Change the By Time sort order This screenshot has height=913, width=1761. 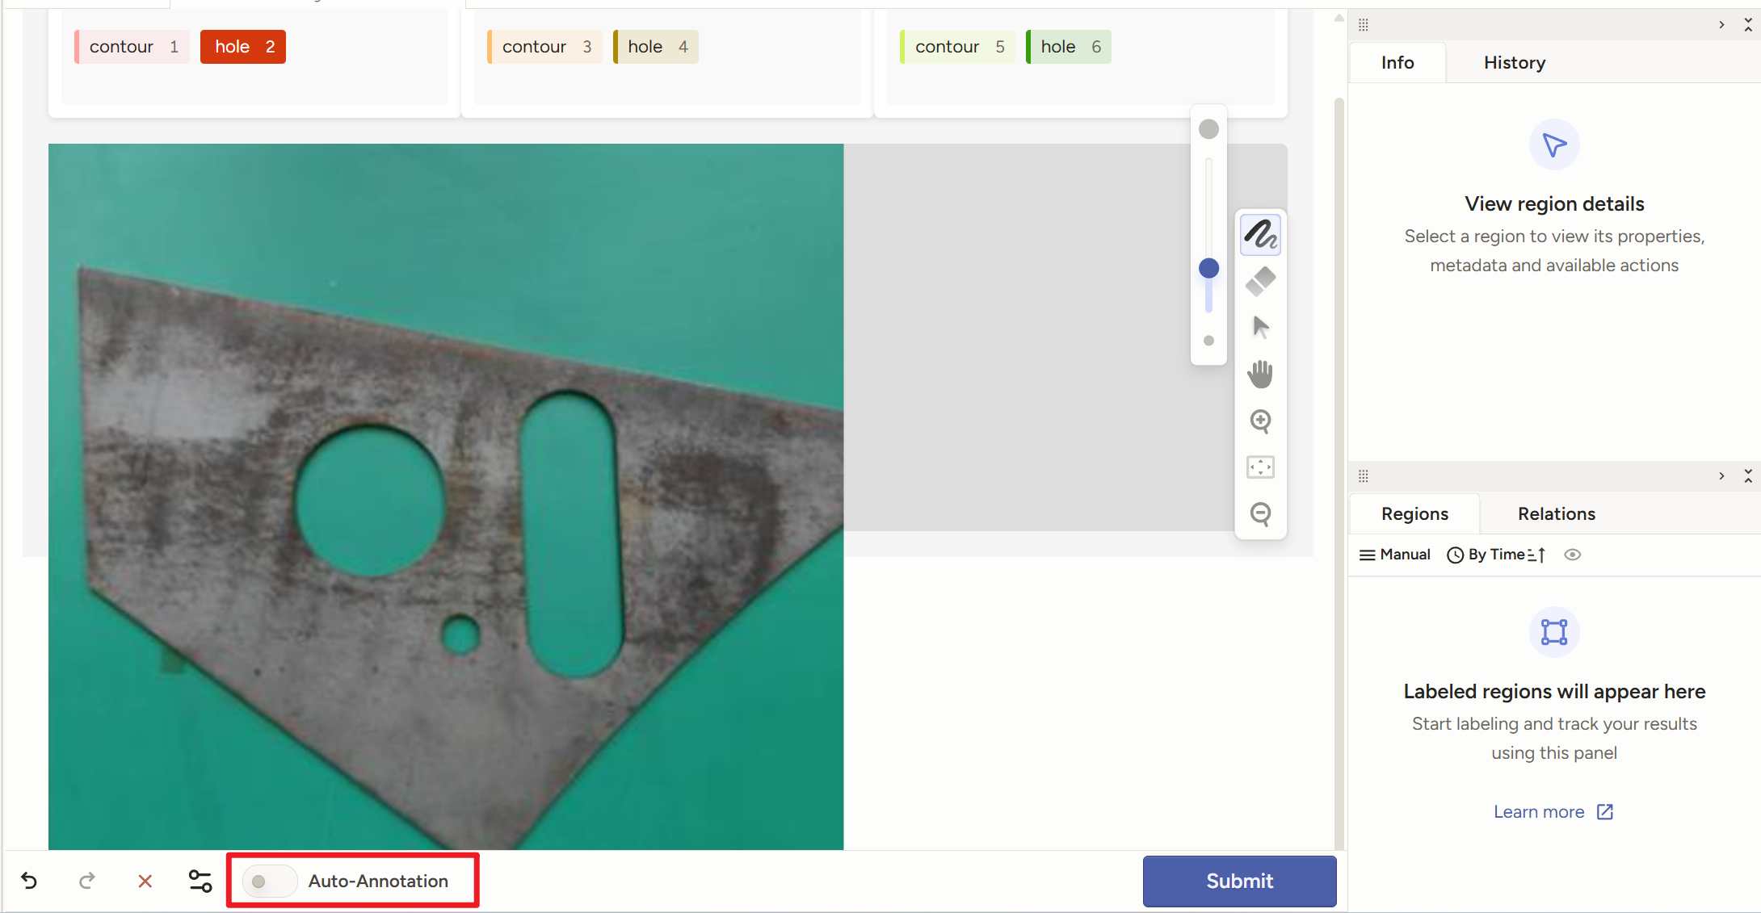point(1496,555)
